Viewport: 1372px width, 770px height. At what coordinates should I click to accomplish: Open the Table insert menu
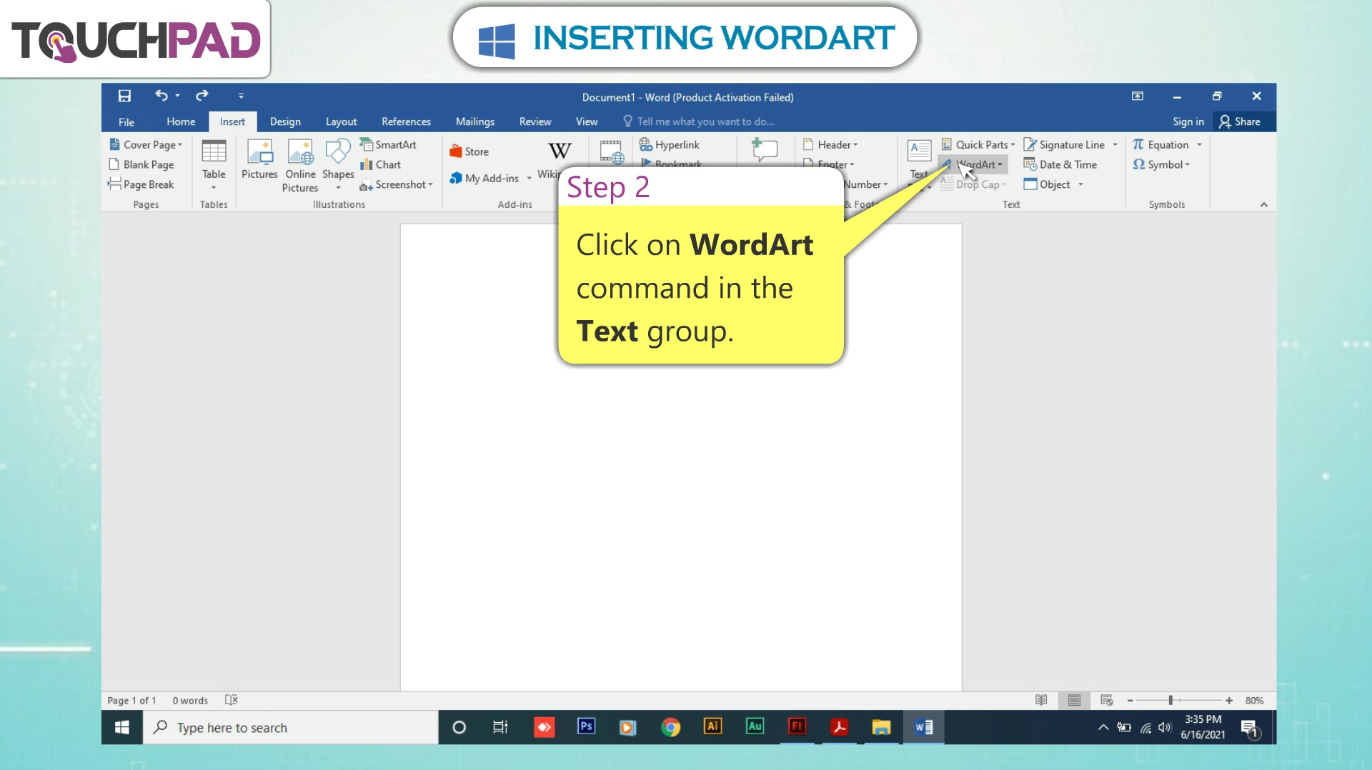click(x=214, y=165)
